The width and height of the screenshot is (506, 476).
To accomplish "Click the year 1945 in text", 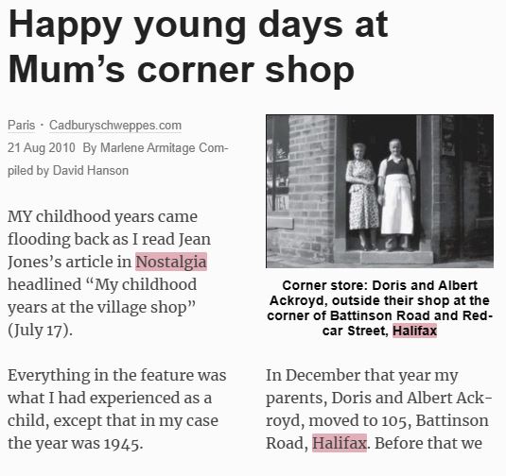I will (x=124, y=443).
